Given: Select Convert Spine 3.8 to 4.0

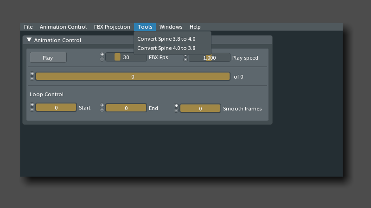Looking at the screenshot, I should [x=166, y=39].
